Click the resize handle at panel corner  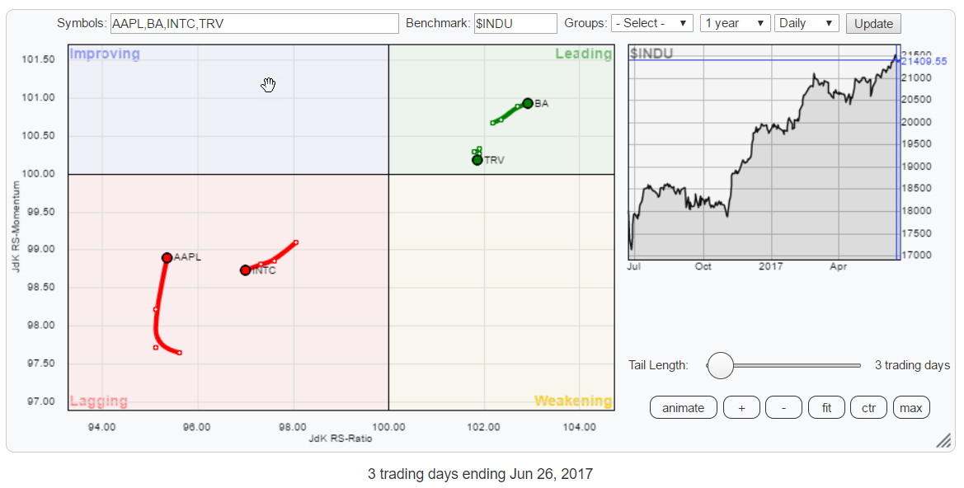[x=943, y=441]
